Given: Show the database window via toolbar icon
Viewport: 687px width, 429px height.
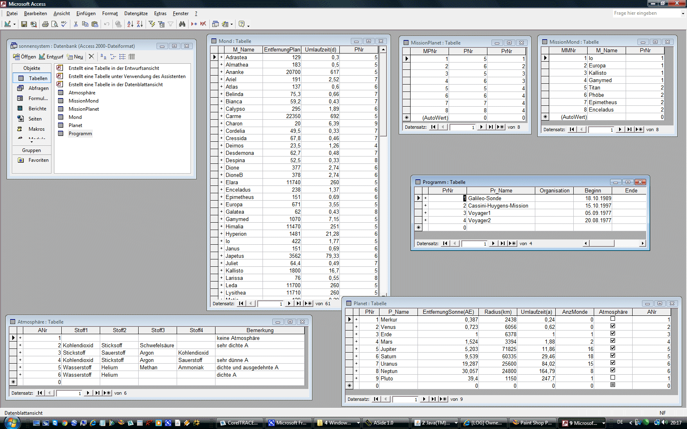Looking at the screenshot, I should pos(216,24).
